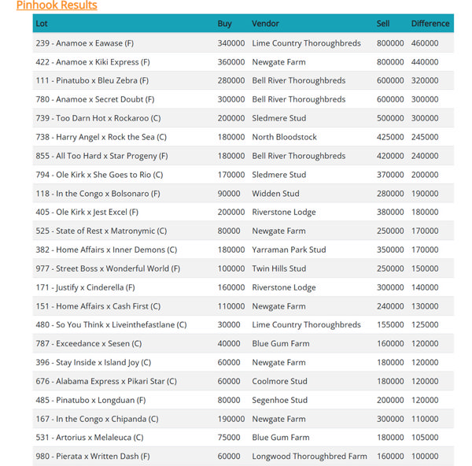
Task: Click the 360000 buy price for lot 422
Action: click(x=231, y=62)
